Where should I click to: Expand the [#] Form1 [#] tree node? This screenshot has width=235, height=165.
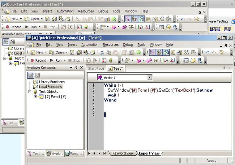click(35, 97)
